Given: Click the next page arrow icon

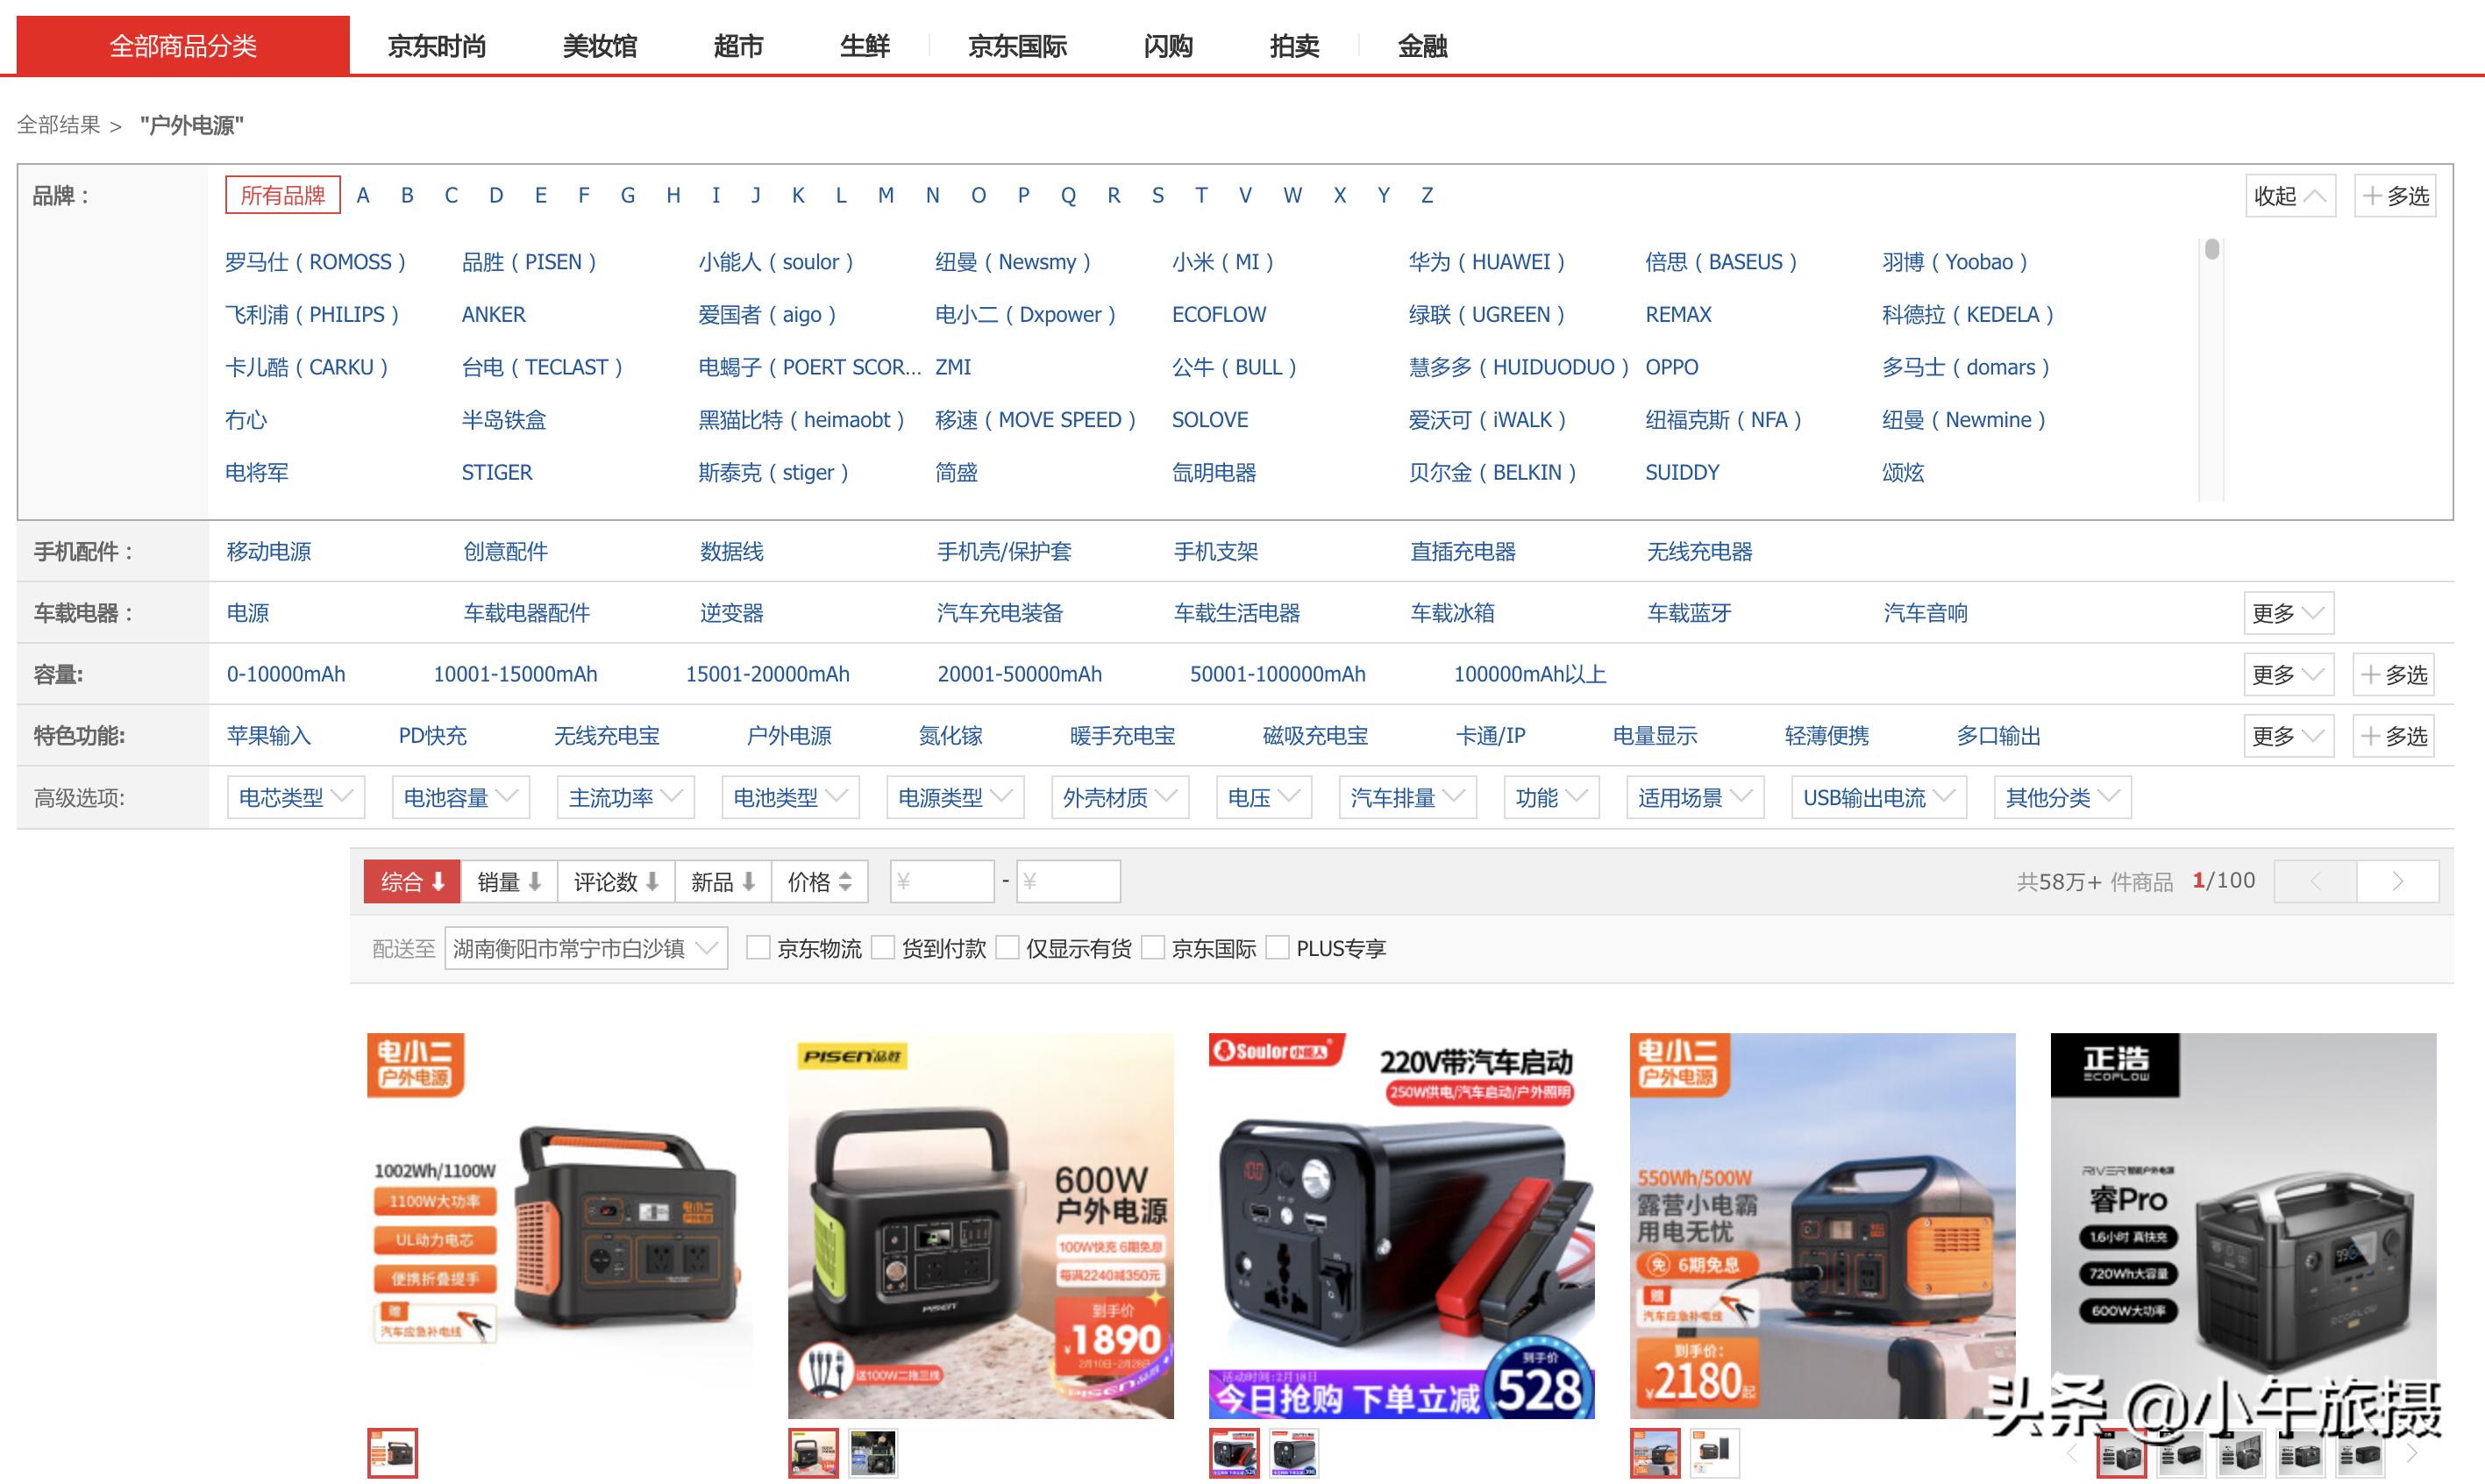Looking at the screenshot, I should [x=2399, y=881].
